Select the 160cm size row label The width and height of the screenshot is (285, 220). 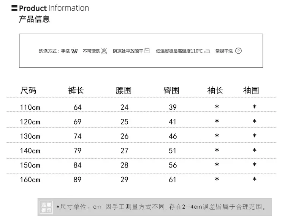click(30, 180)
